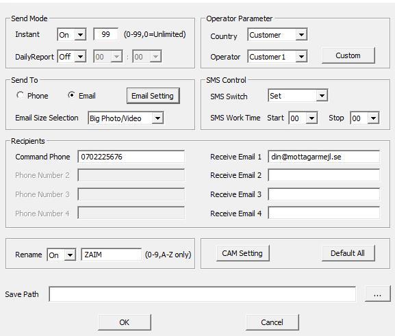Image resolution: width=395 pixels, height=336 pixels.
Task: Open the Operator Customer1 dropdown
Action: click(x=277, y=56)
